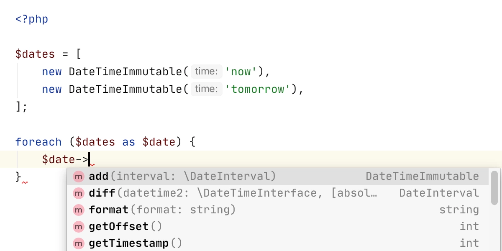Choose getTimestamp() from the suggestions
The image size is (502, 251).
click(278, 243)
